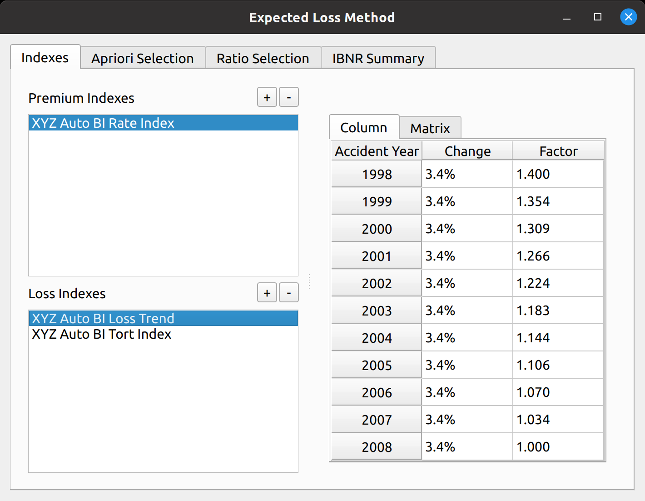Switch to the Apriori Selection tab
This screenshot has width=645, height=501.
pos(143,58)
